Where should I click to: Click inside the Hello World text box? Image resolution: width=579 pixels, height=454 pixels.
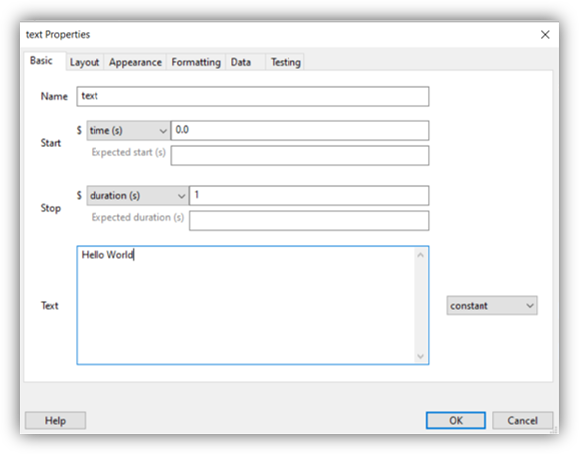pyautogui.click(x=246, y=305)
